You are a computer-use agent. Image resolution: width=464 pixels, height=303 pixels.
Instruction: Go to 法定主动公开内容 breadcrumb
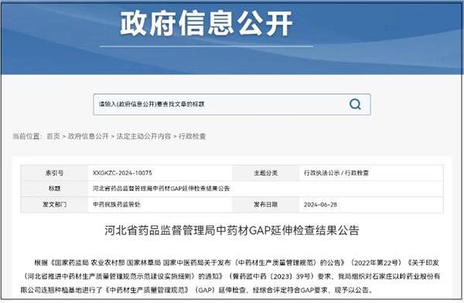click(144, 136)
